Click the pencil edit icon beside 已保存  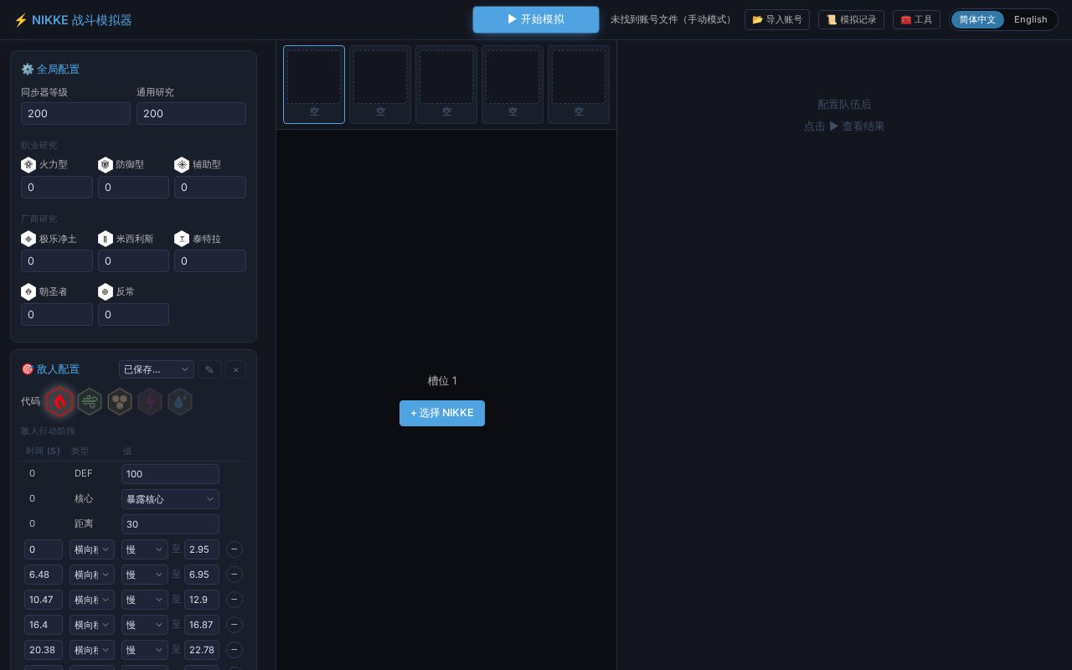tap(209, 369)
